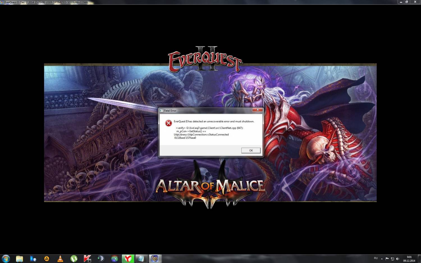Image resolution: width=421 pixels, height=263 pixels.
Task: Close the EverQuest II main window
Action: point(415,2)
